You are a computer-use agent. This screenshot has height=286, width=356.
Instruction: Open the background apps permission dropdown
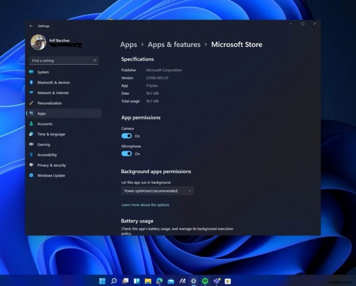(x=158, y=191)
